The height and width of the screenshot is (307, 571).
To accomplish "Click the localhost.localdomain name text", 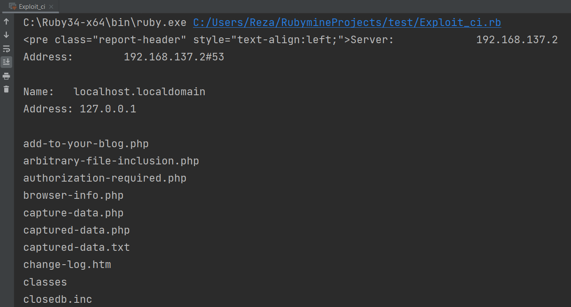I will (x=139, y=92).
